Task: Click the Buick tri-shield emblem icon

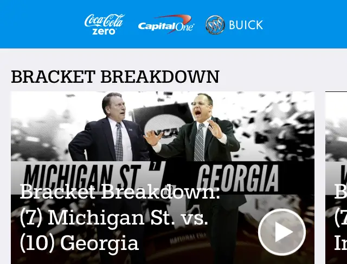Action: (x=215, y=25)
